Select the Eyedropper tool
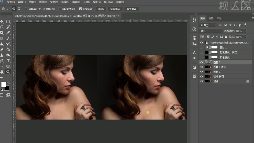The image size is (254, 143). [8, 33]
